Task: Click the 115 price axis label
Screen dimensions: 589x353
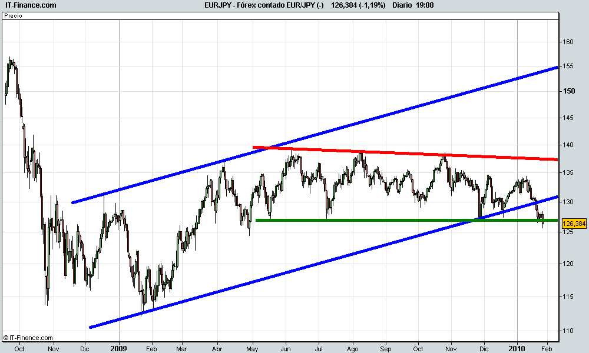Action: [x=568, y=297]
